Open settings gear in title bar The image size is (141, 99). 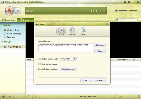pos(129,2)
